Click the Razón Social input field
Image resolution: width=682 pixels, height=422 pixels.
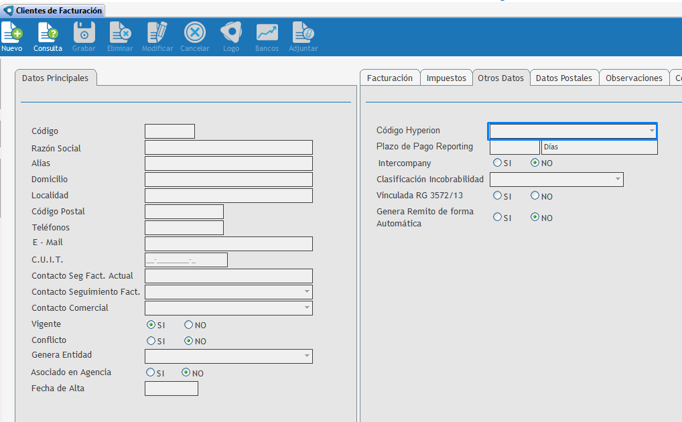pos(228,147)
